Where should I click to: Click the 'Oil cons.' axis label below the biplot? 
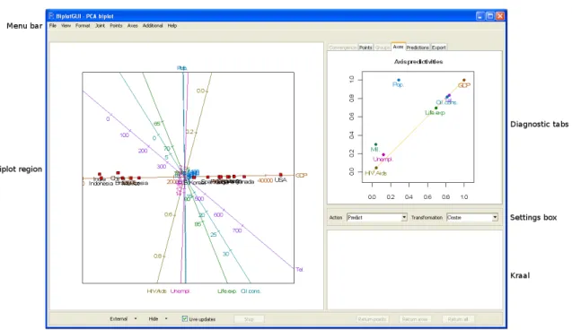[x=251, y=291]
